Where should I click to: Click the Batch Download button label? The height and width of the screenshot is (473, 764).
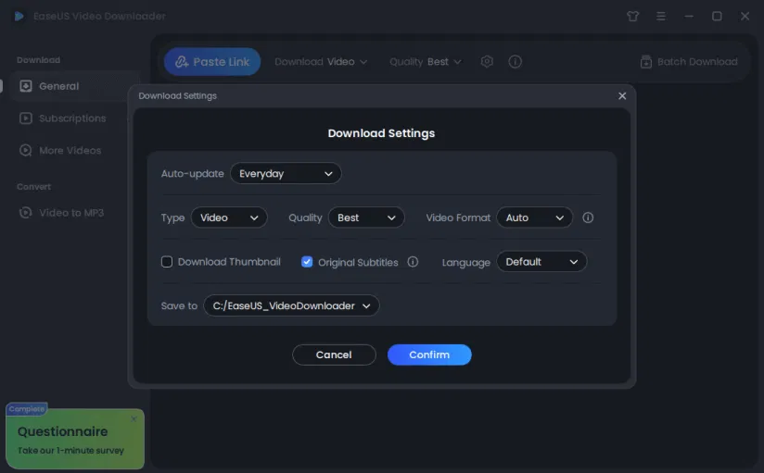697,62
